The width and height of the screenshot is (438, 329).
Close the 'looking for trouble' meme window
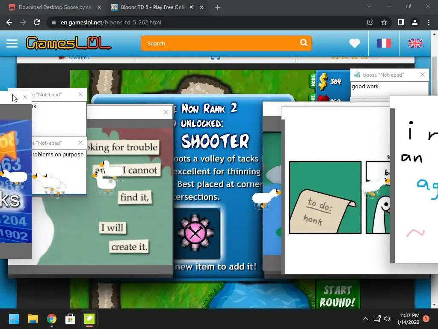click(166, 112)
